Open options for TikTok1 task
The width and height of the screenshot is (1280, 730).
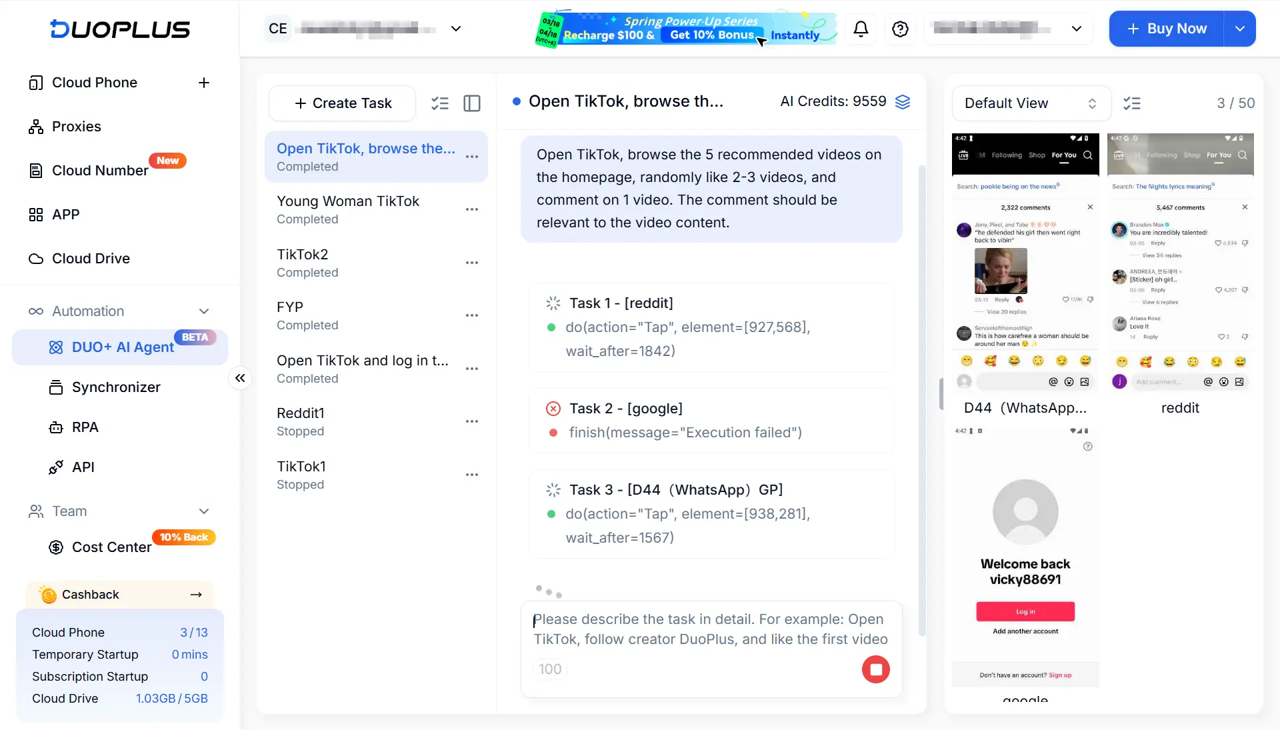[472, 475]
